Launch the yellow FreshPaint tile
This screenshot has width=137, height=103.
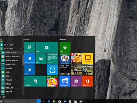point(88,58)
